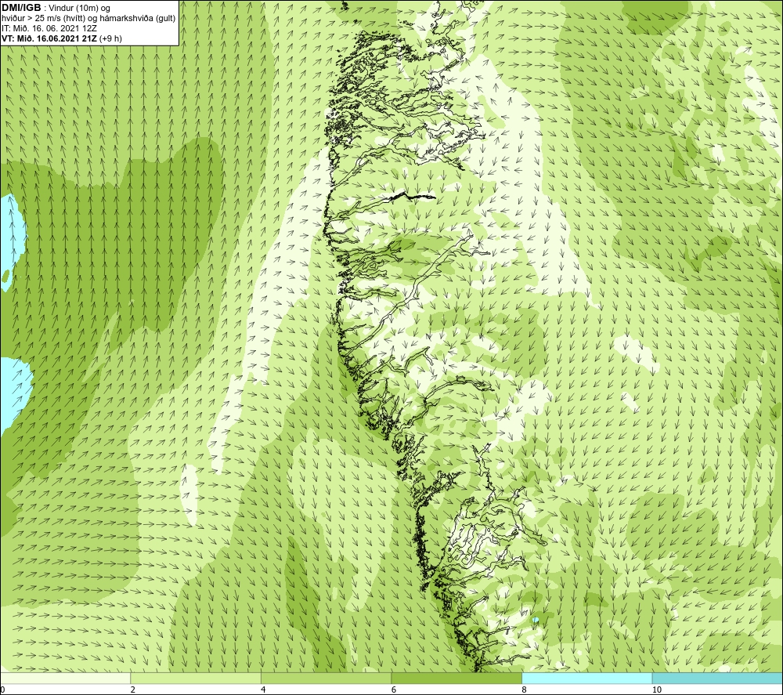This screenshot has height=695, width=783.
Task: Click the 'IT: Mið. 16. 06. 2021 12Z' line
Action: tap(49, 28)
